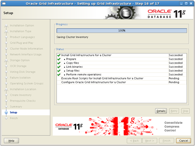
Task: Click the green checkmark beside Prepare
Action: (59, 59)
